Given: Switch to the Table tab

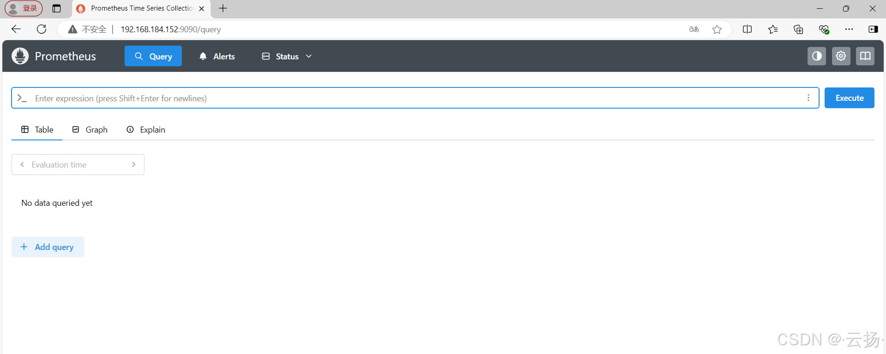Looking at the screenshot, I should pos(37,130).
